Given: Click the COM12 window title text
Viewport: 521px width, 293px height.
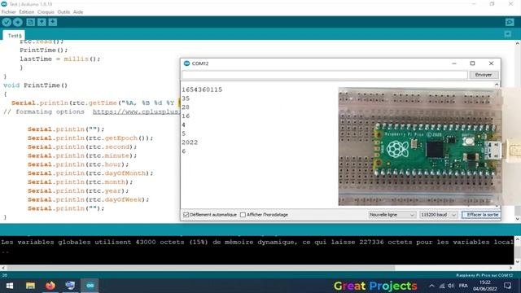Looking at the screenshot, I should [x=200, y=63].
